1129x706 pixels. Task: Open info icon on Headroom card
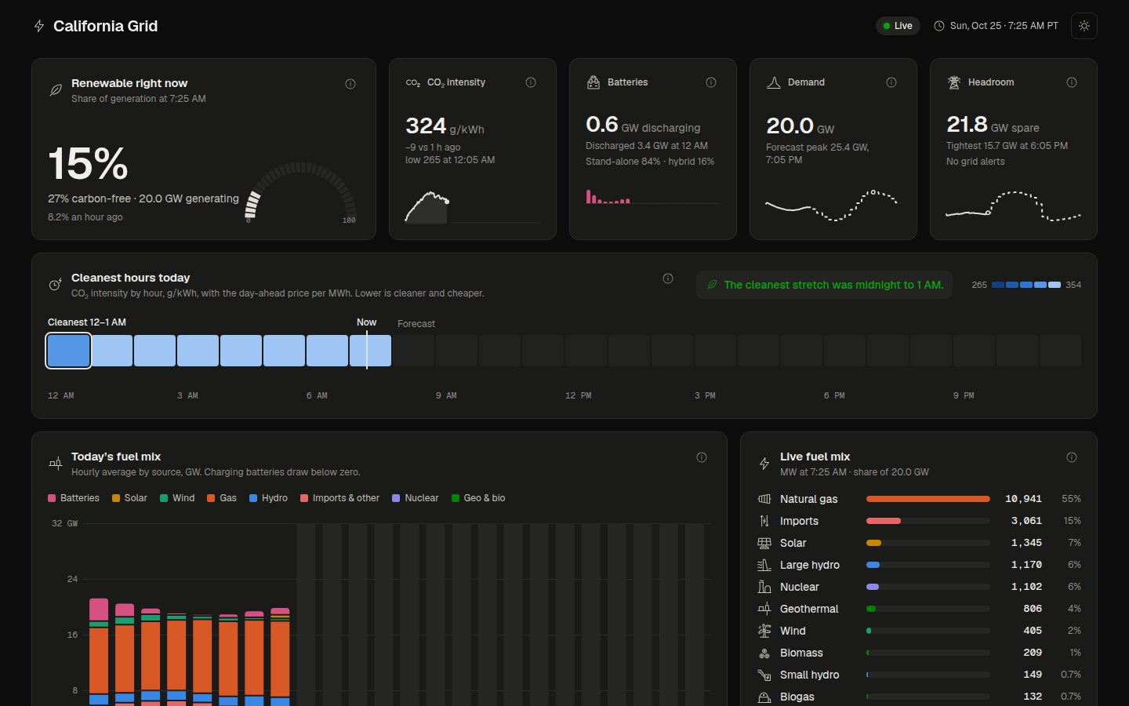point(1072,82)
